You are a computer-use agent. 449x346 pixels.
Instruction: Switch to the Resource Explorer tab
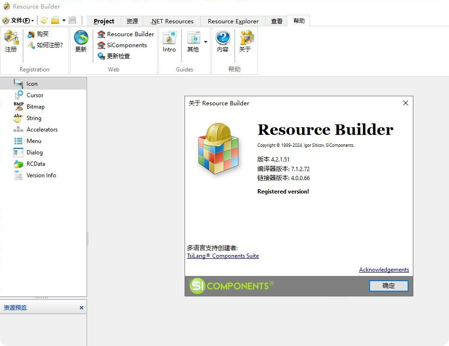233,21
